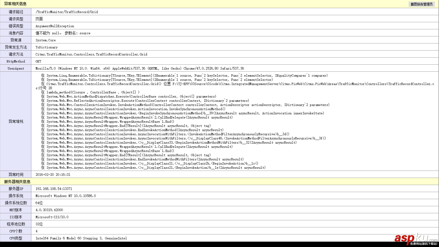Click the 异常相关信息 section header
Screen dimensions: 439x247
pyautogui.click(x=15, y=4)
